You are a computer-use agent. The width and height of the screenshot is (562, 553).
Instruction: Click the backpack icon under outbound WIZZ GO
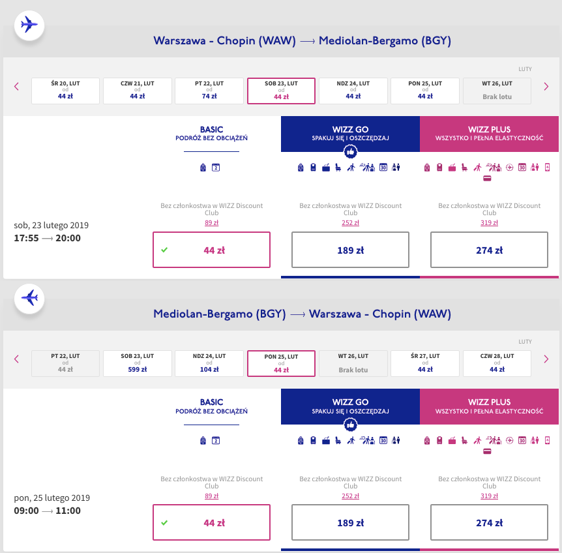point(301,168)
